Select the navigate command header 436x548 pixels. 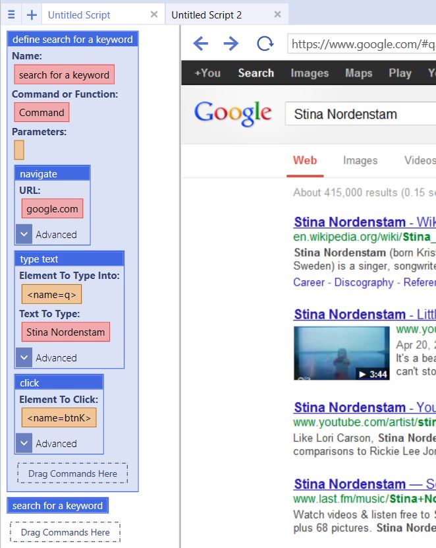pos(53,173)
